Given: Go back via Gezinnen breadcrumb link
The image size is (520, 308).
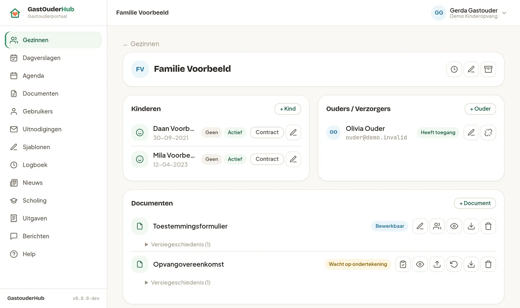Looking at the screenshot, I should 141,44.
